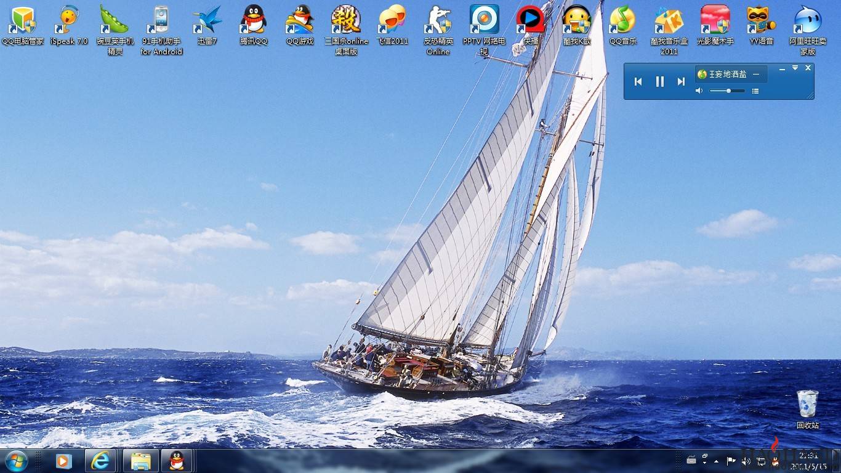Show hidden system tray icons
Viewport: 841px width, 473px height.
coord(716,461)
